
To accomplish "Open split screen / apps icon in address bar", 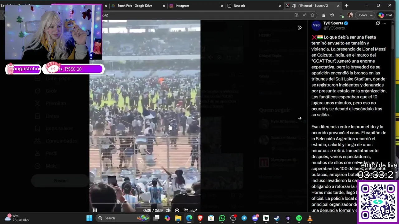I will point(296,15).
